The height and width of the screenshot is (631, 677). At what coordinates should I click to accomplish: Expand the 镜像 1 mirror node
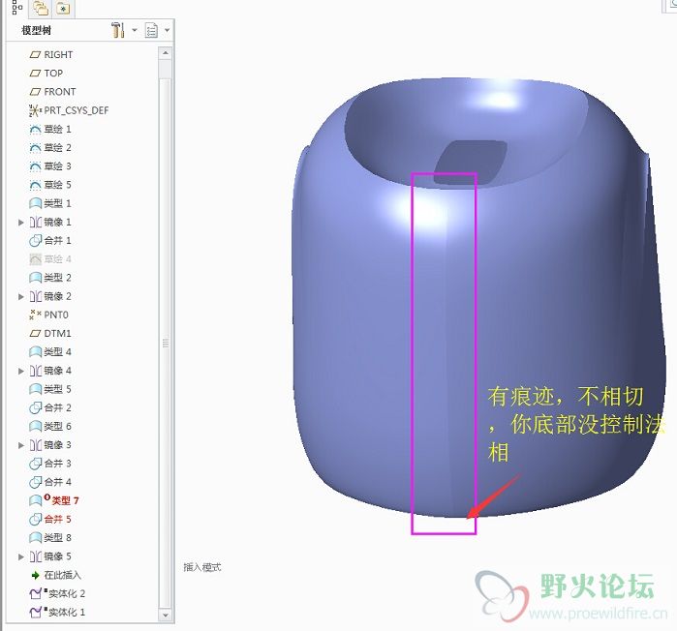(x=20, y=223)
